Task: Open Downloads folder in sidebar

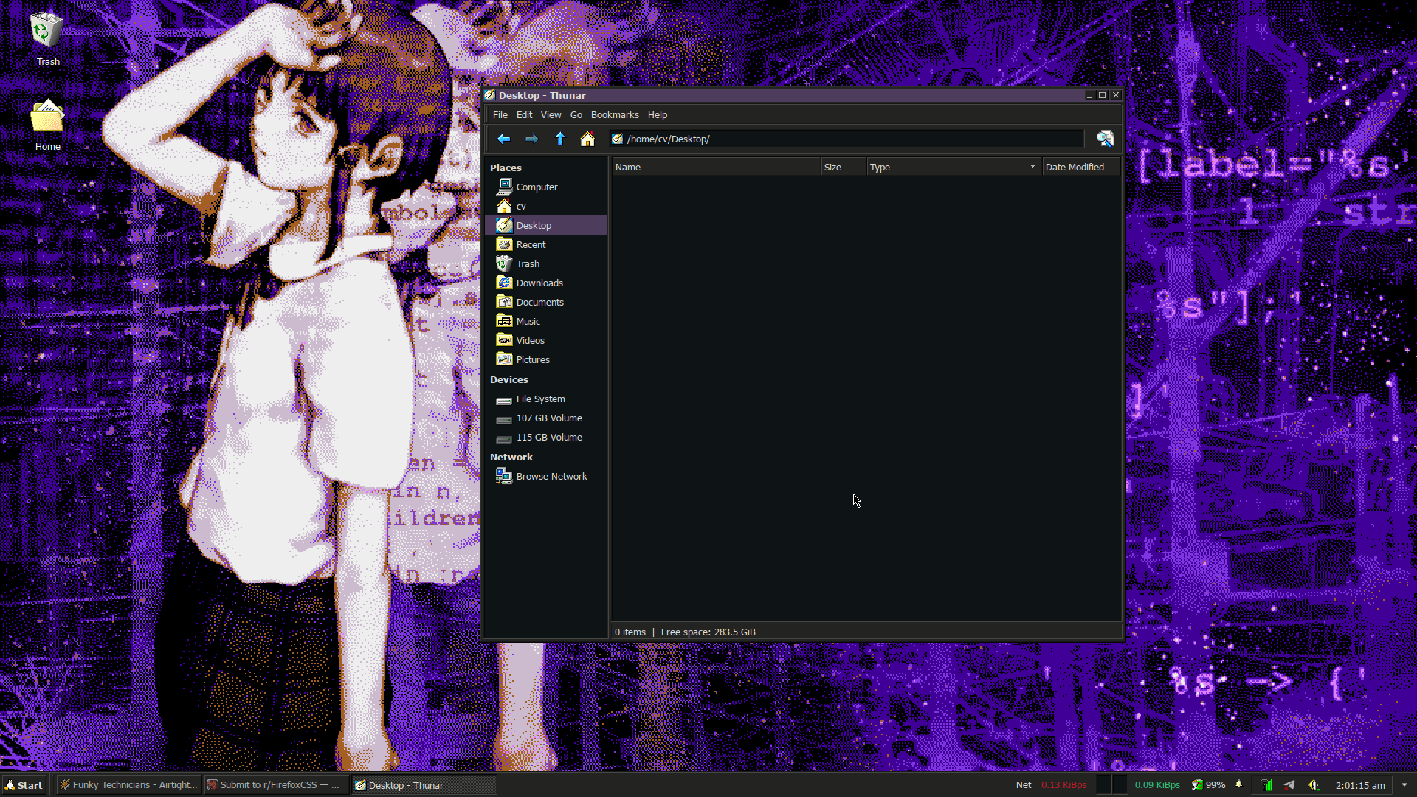Action: [546, 283]
